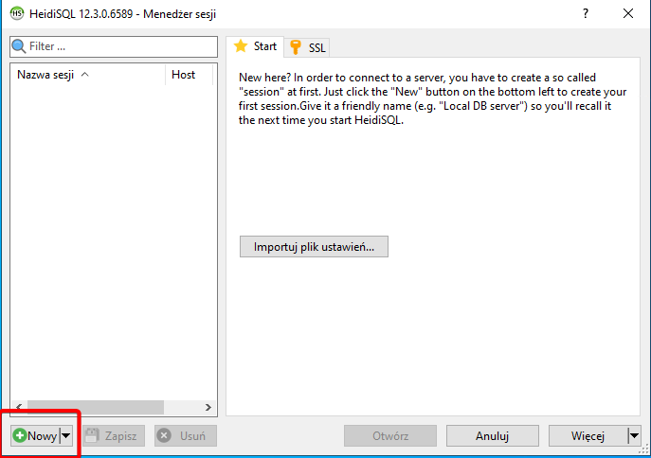Click the HeidiSQL logo in the title bar
The width and height of the screenshot is (651, 458).
pos(16,13)
